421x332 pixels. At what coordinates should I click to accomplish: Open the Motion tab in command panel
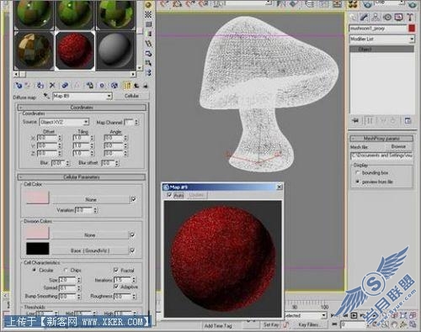click(x=387, y=18)
